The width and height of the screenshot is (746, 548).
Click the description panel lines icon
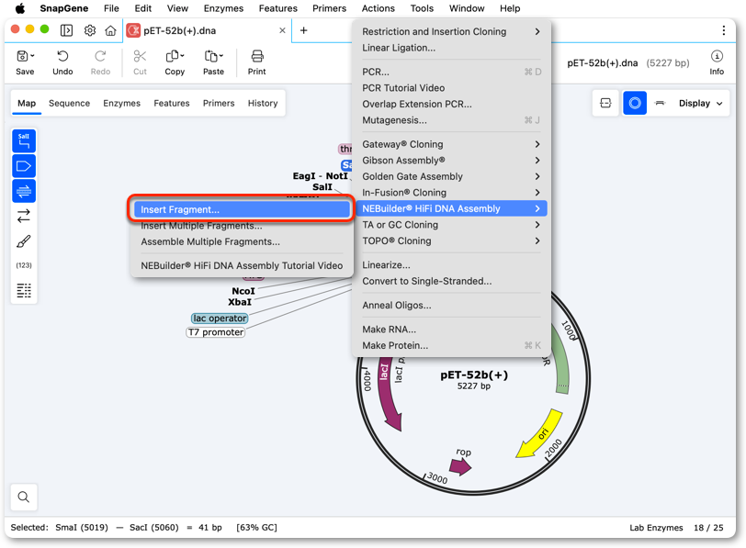(24, 290)
